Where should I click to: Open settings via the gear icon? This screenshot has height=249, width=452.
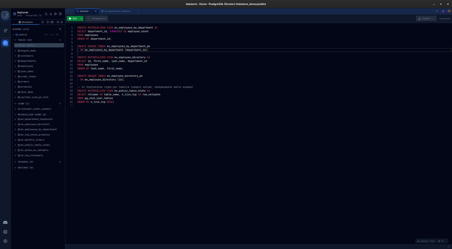pos(5,241)
